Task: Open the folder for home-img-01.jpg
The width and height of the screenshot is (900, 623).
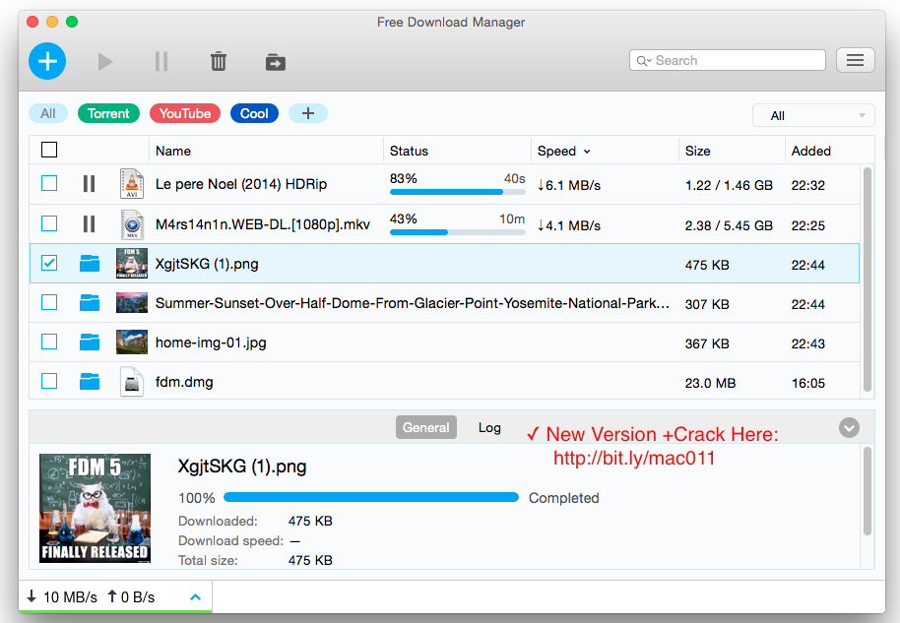Action: 89,342
